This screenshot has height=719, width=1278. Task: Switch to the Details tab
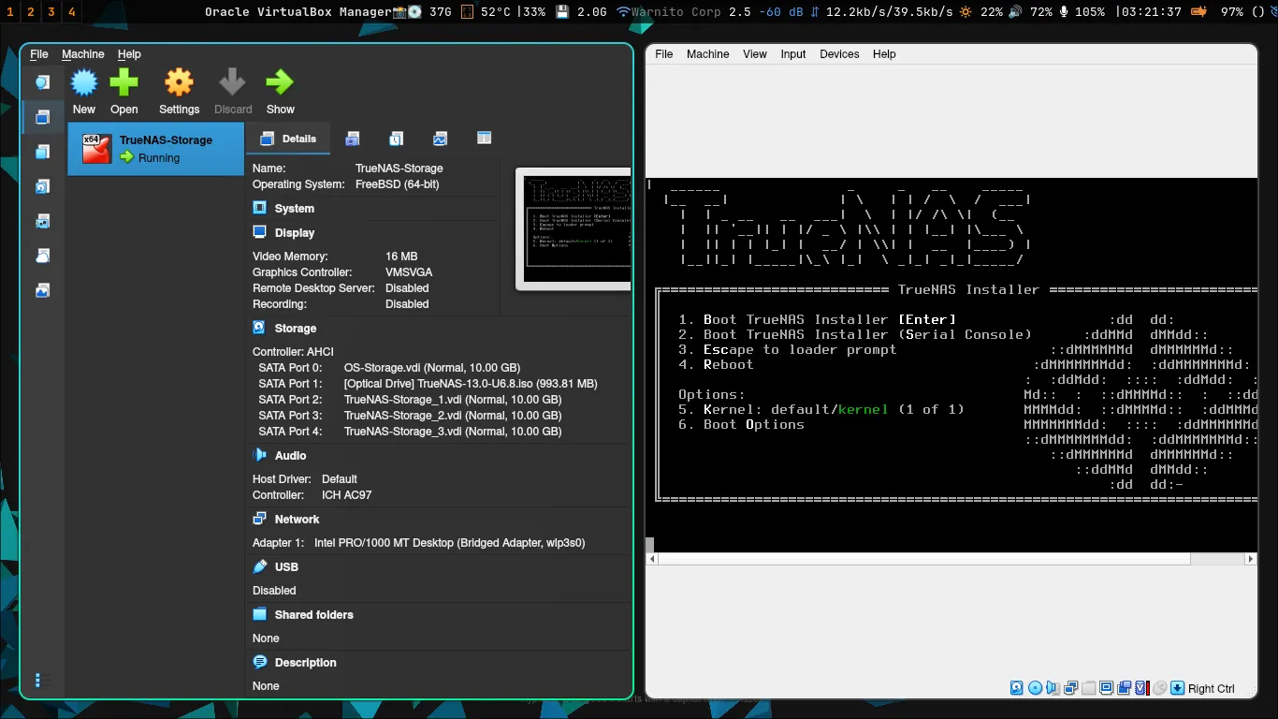tap(288, 139)
